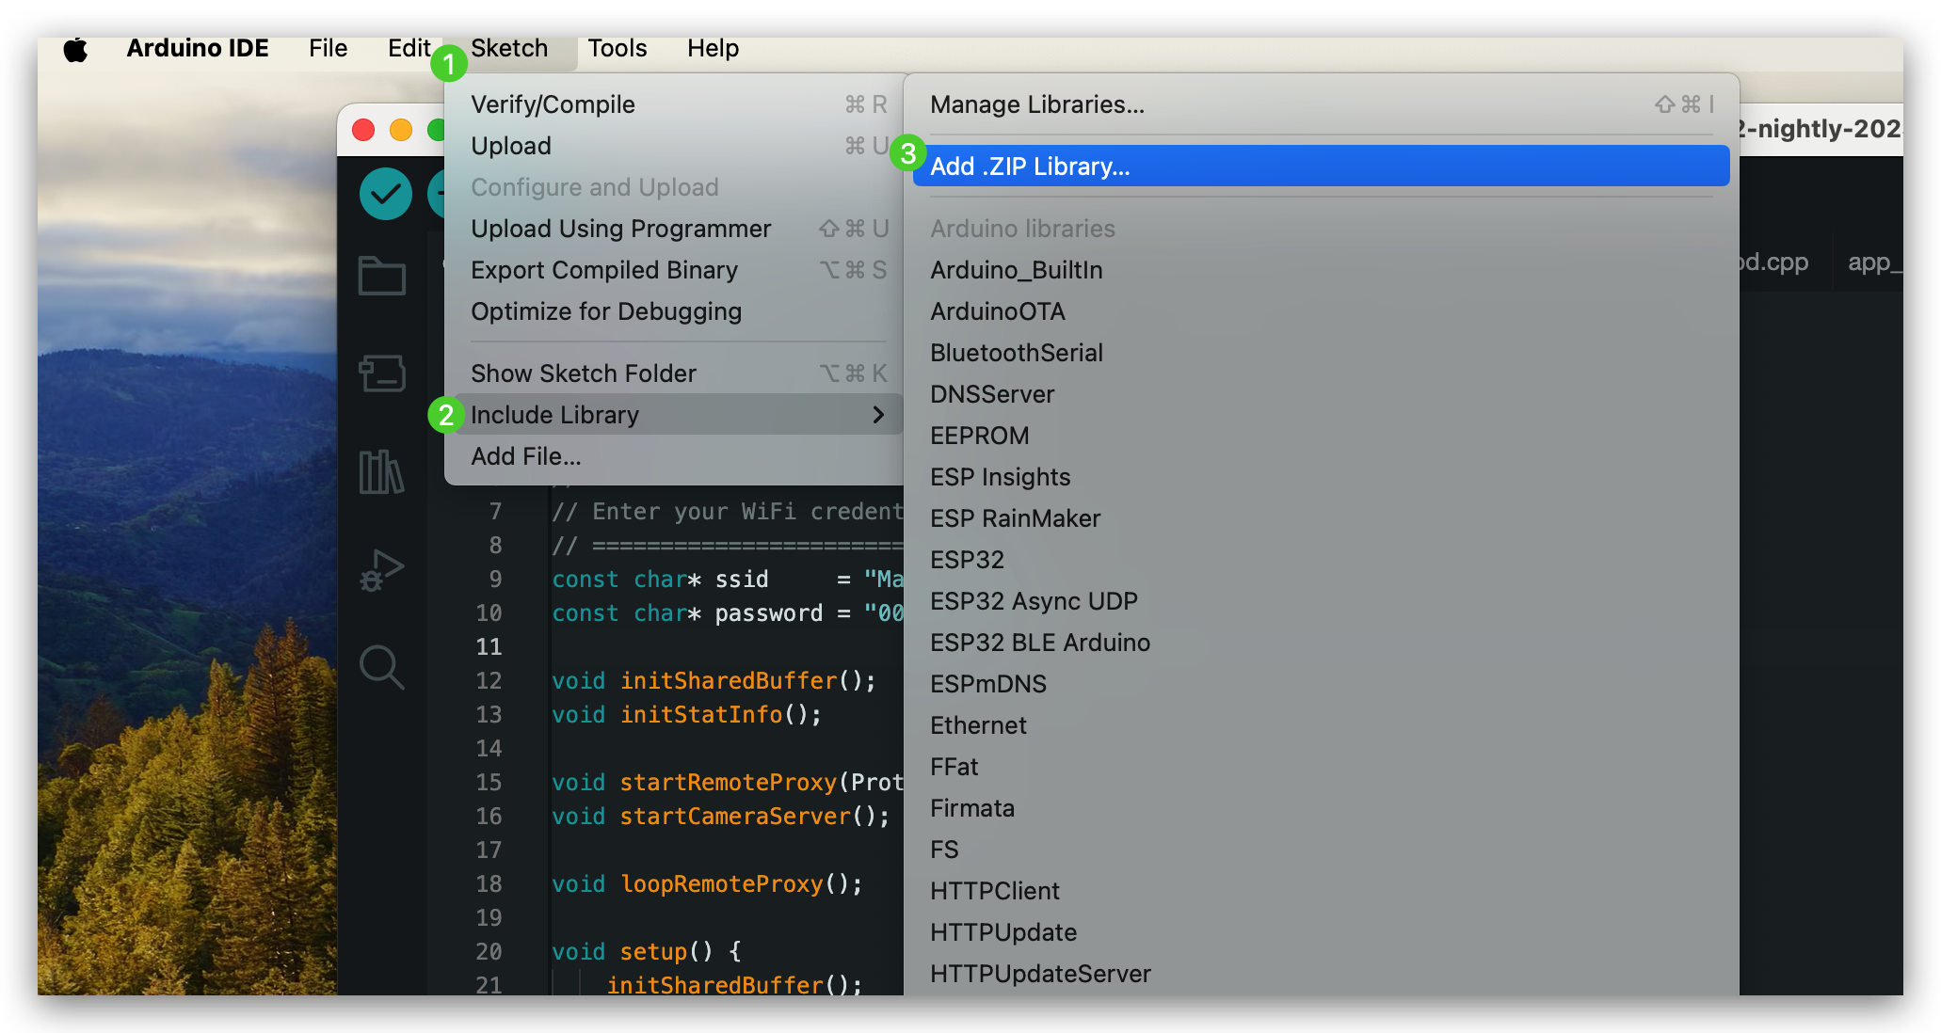This screenshot has width=1941, height=1033.
Task: Open the Boards Manager sidebar icon
Action: click(x=382, y=373)
